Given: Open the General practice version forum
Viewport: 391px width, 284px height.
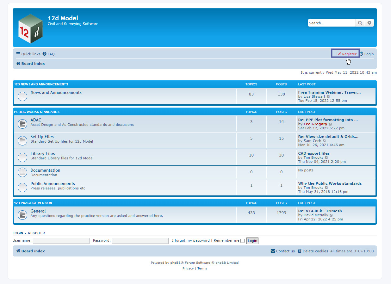Looking at the screenshot, I should pos(38,211).
